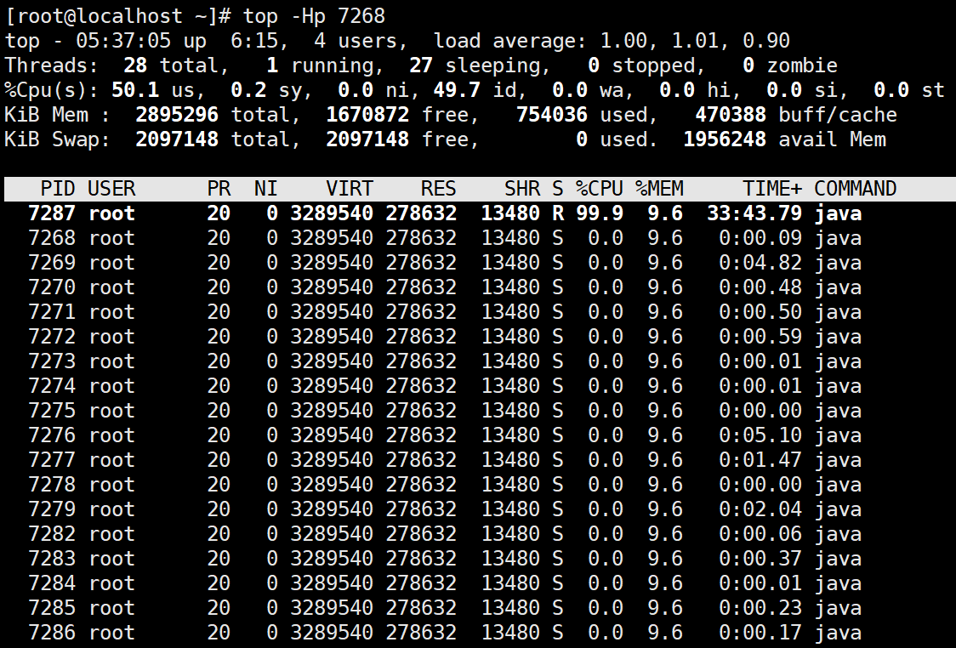Click the 0:04.82 time for thread 7269

tap(760, 263)
